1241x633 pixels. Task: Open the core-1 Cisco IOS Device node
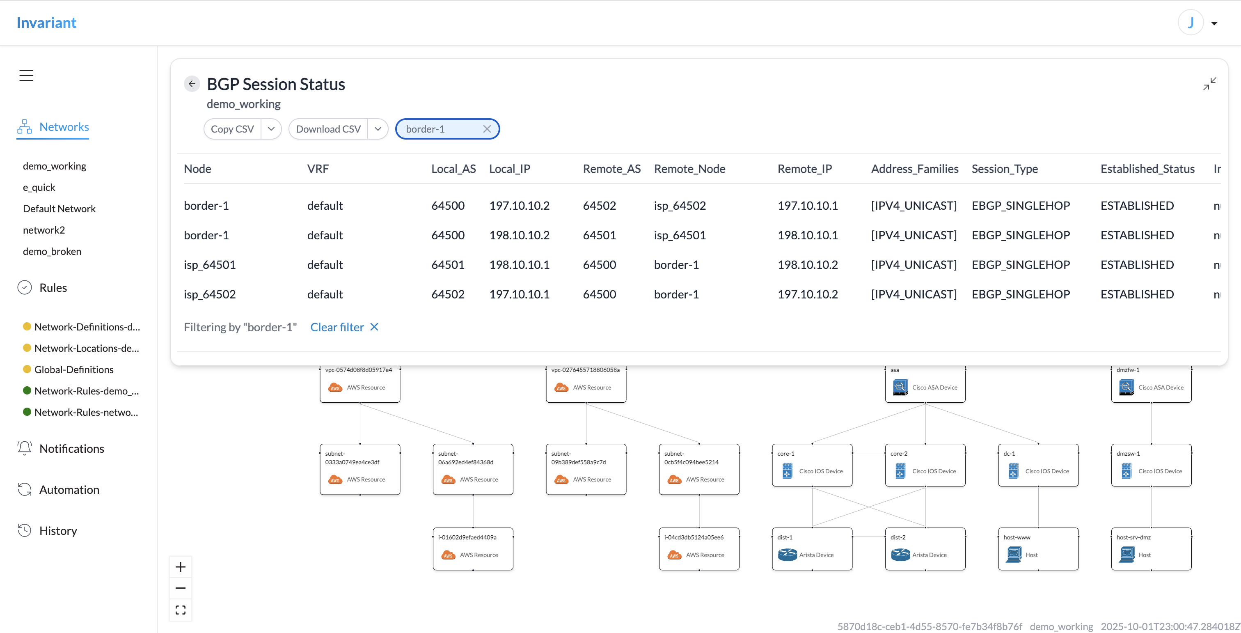pos(812,466)
